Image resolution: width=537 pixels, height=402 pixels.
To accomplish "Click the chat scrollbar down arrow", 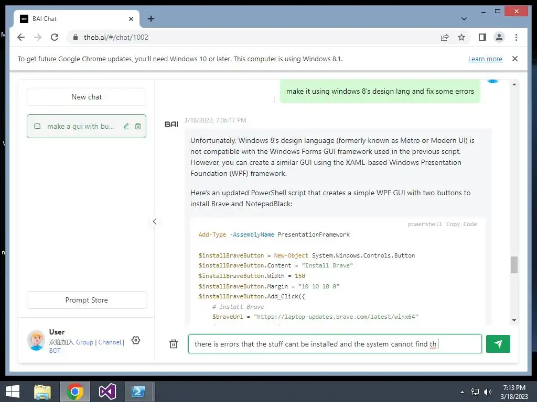I will 514,320.
